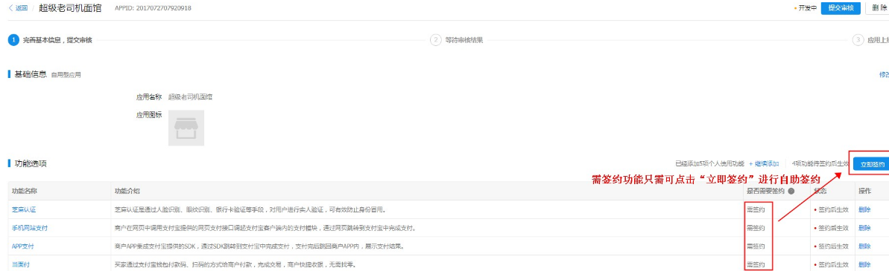Click the APP支付 description text
This screenshot has width=889, height=271.
point(259,246)
